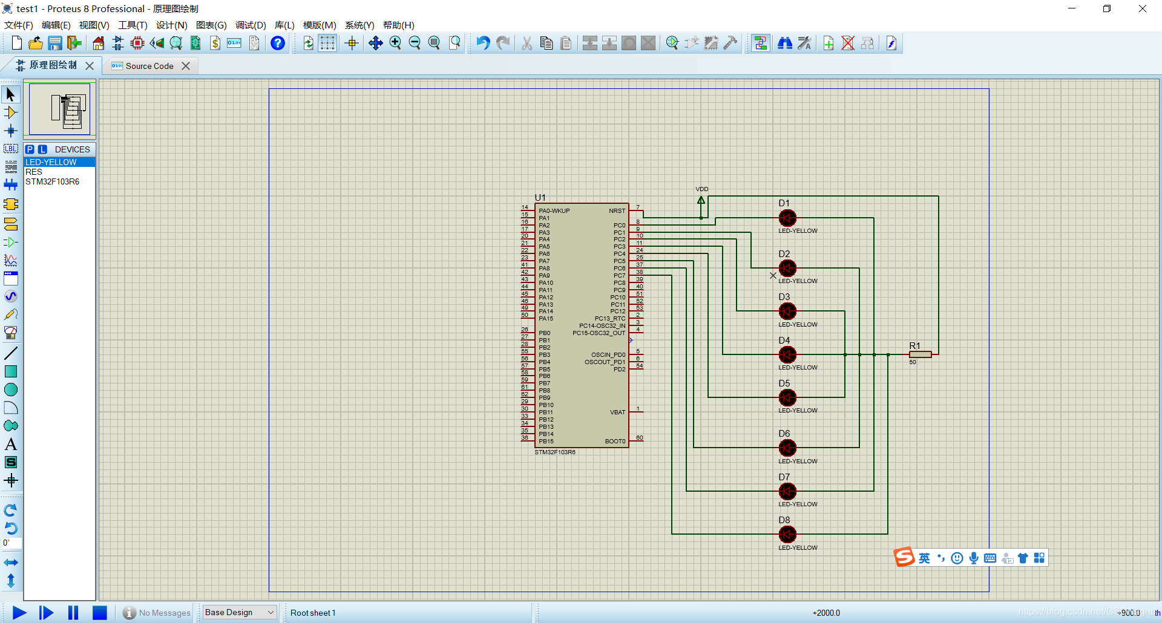This screenshot has width=1162, height=623.
Task: Click the blue Help question icon
Action: tap(278, 43)
